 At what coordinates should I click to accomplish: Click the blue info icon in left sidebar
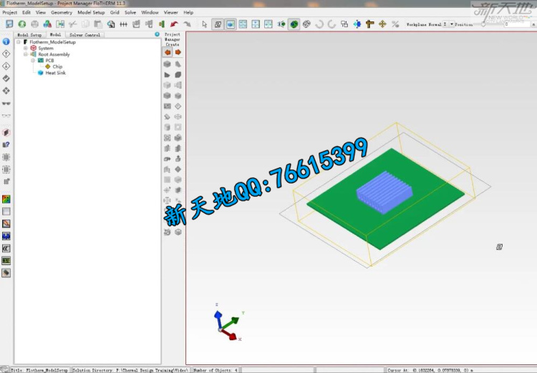[6, 41]
